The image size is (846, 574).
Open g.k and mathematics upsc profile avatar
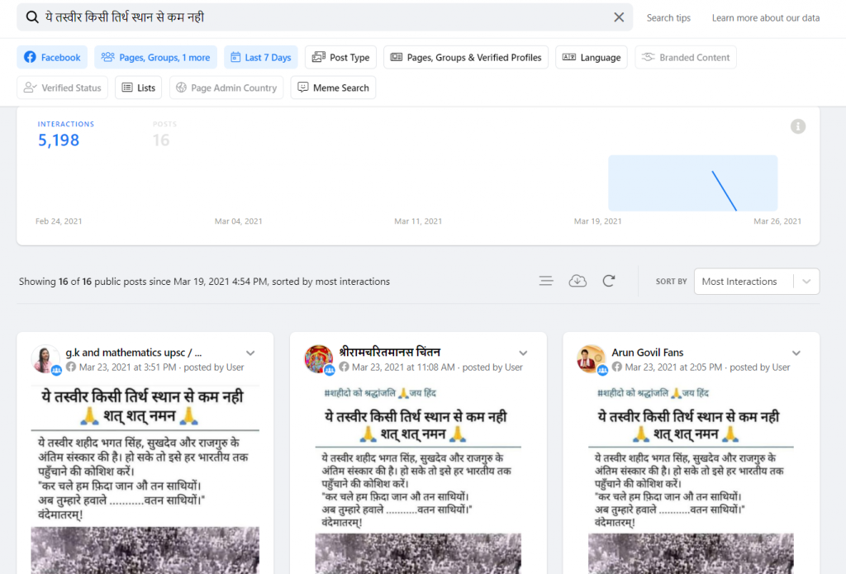45,359
